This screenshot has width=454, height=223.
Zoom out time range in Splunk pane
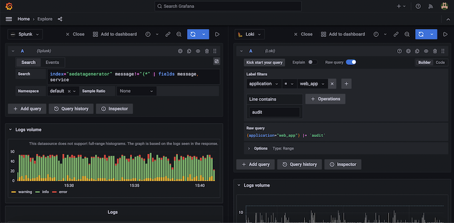tap(179, 34)
